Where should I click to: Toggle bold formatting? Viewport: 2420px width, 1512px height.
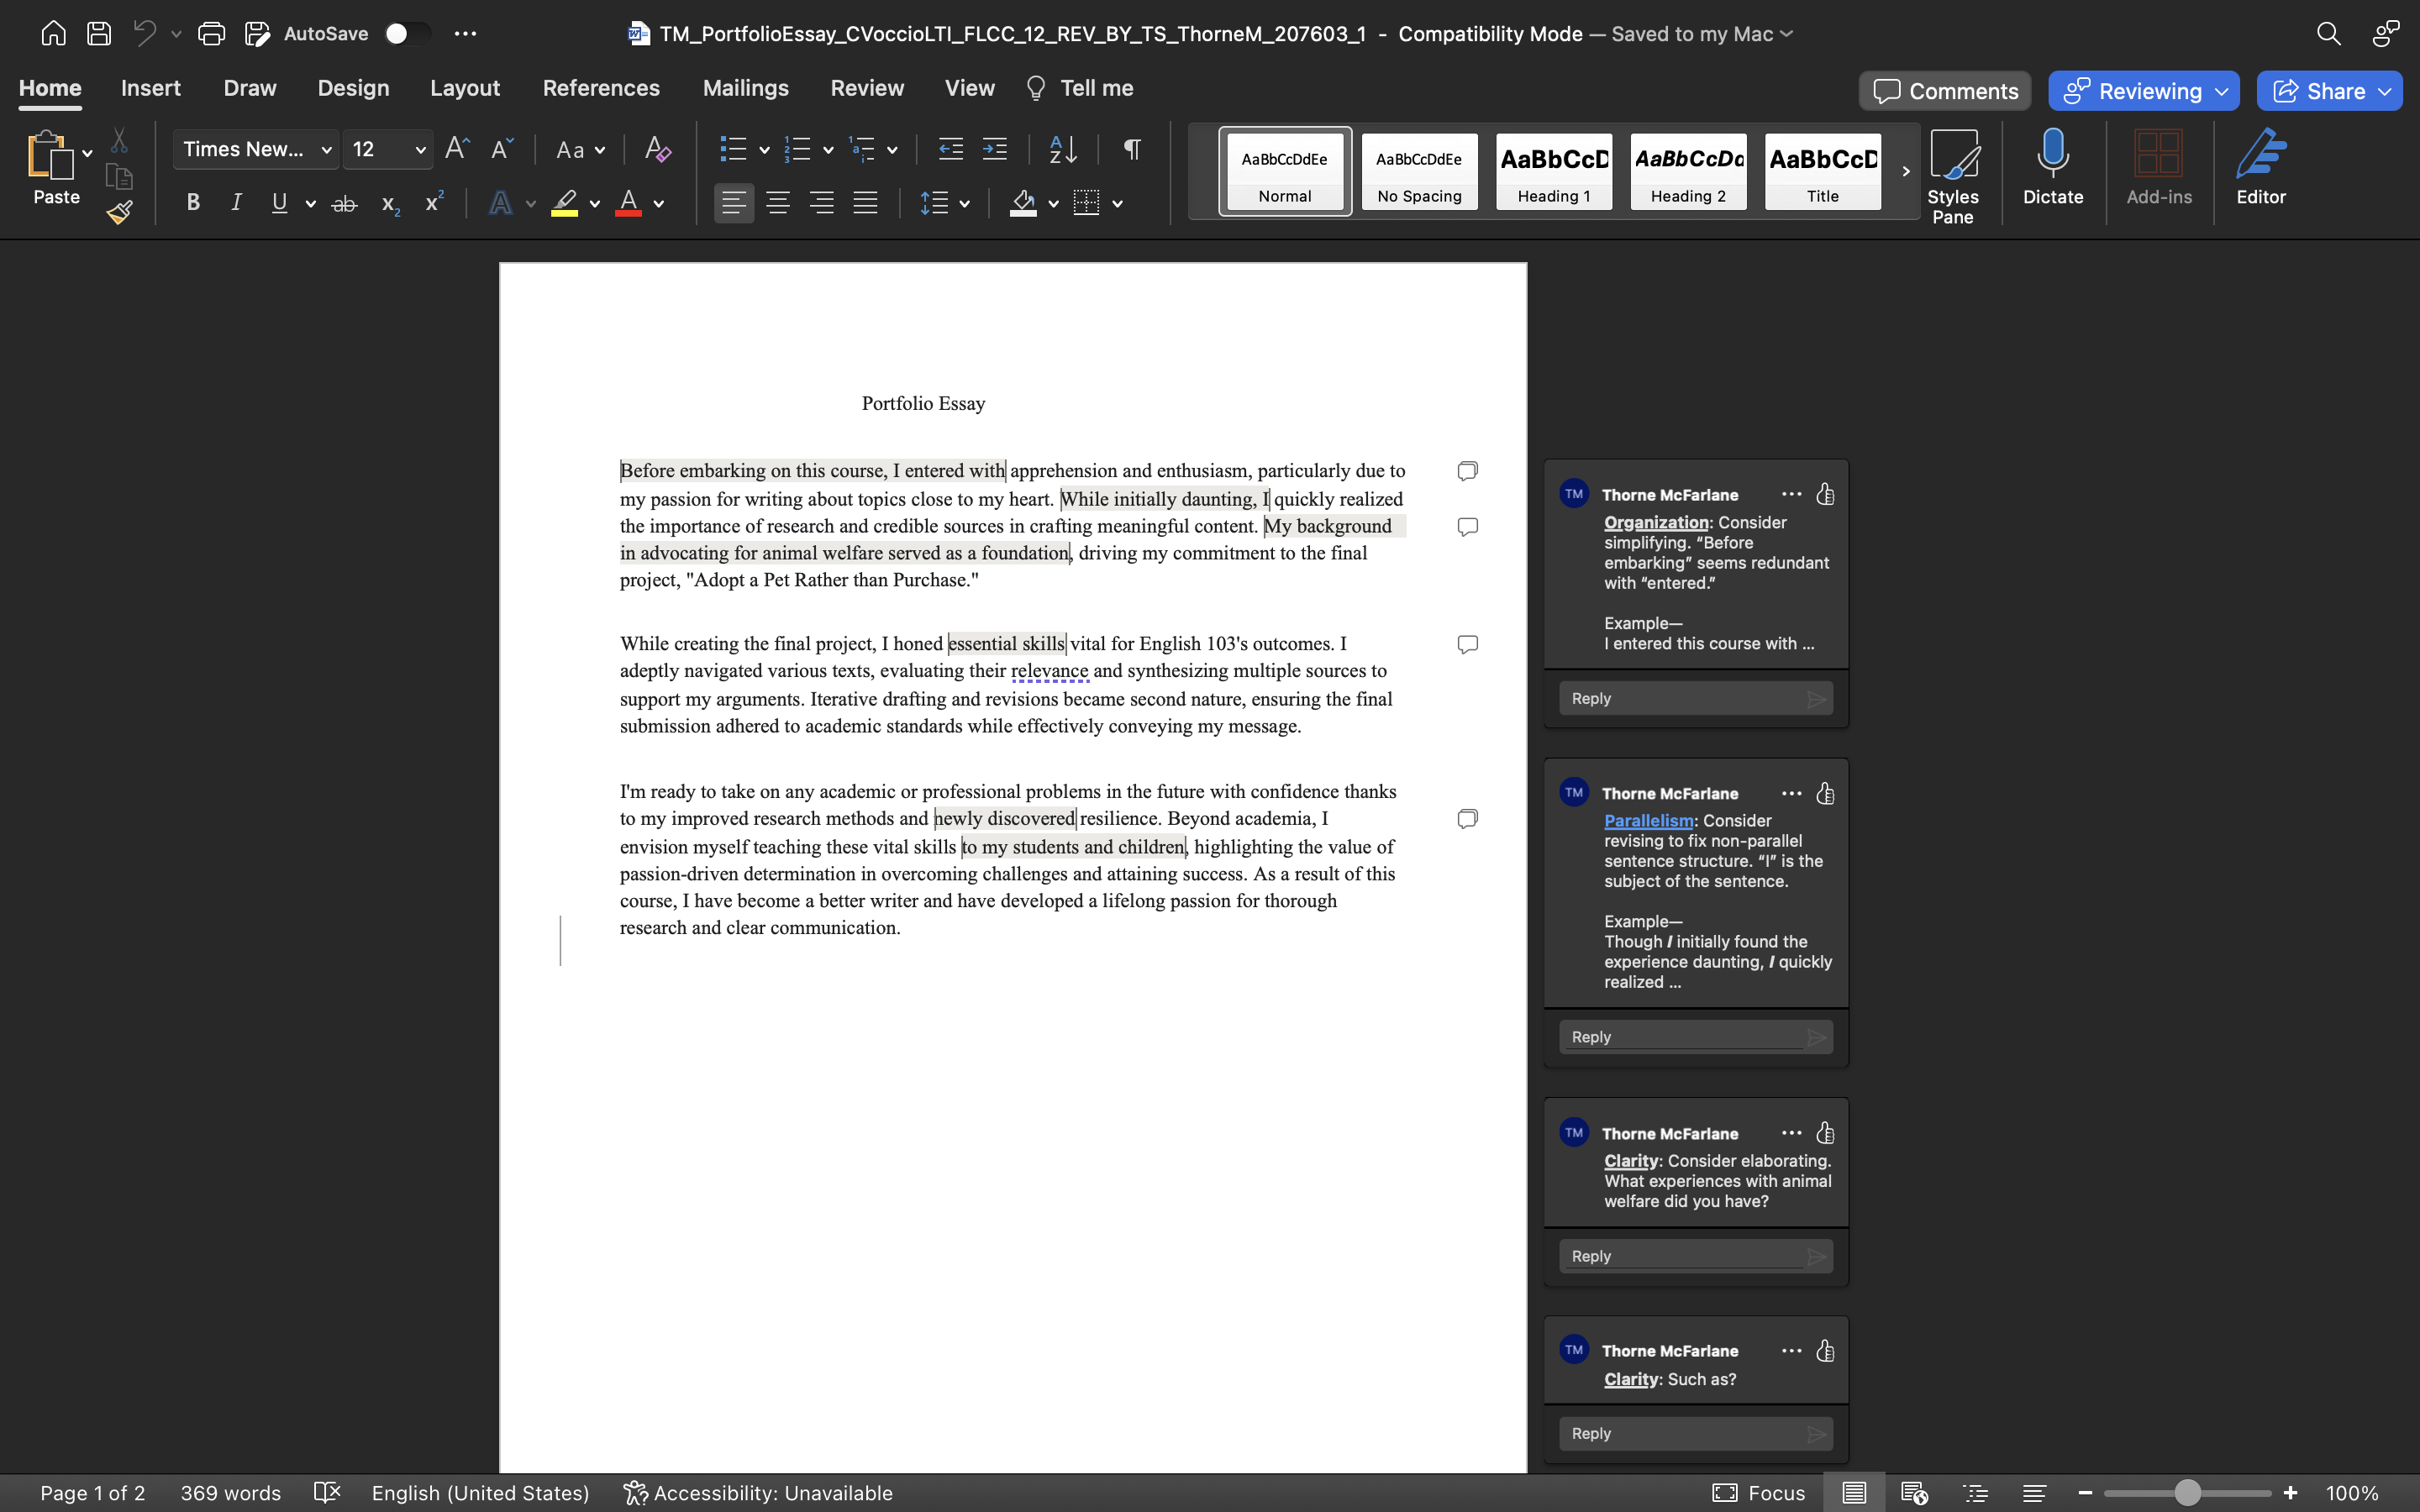point(193,203)
